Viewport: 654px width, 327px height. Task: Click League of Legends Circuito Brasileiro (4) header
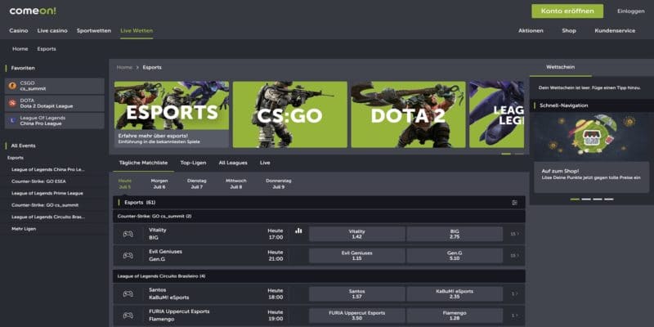pyautogui.click(x=319, y=276)
